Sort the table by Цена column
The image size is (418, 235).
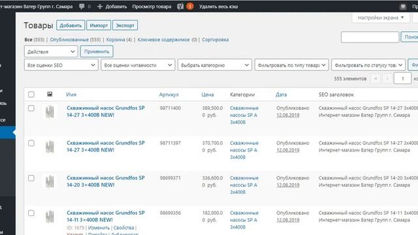click(208, 94)
